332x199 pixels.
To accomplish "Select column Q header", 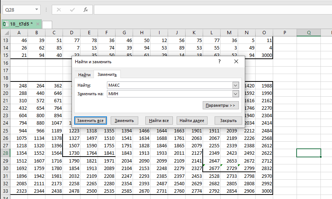I will pos(309,33).
